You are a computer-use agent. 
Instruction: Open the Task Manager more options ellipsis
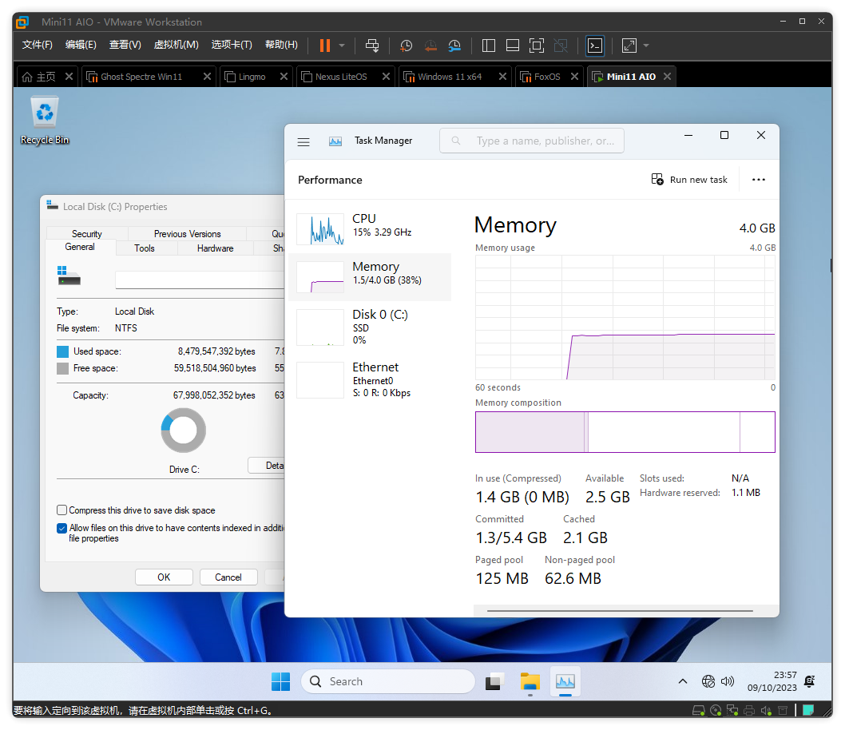[x=758, y=180]
